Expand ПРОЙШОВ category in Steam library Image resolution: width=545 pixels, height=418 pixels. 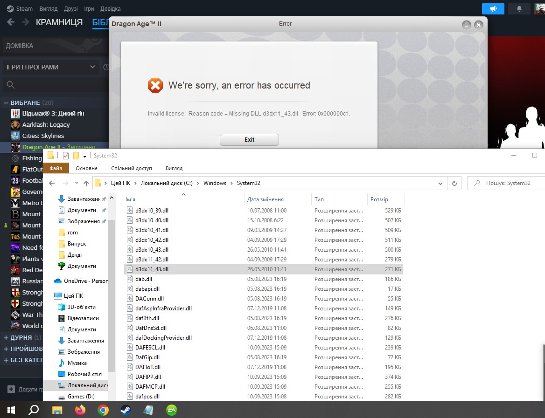pyautogui.click(x=6, y=349)
